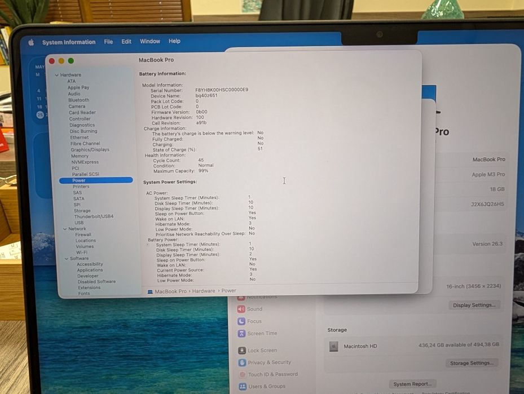Select Applications under Software

click(90, 270)
